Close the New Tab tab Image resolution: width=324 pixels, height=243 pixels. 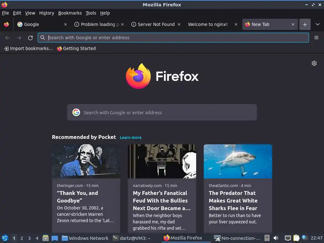click(293, 24)
